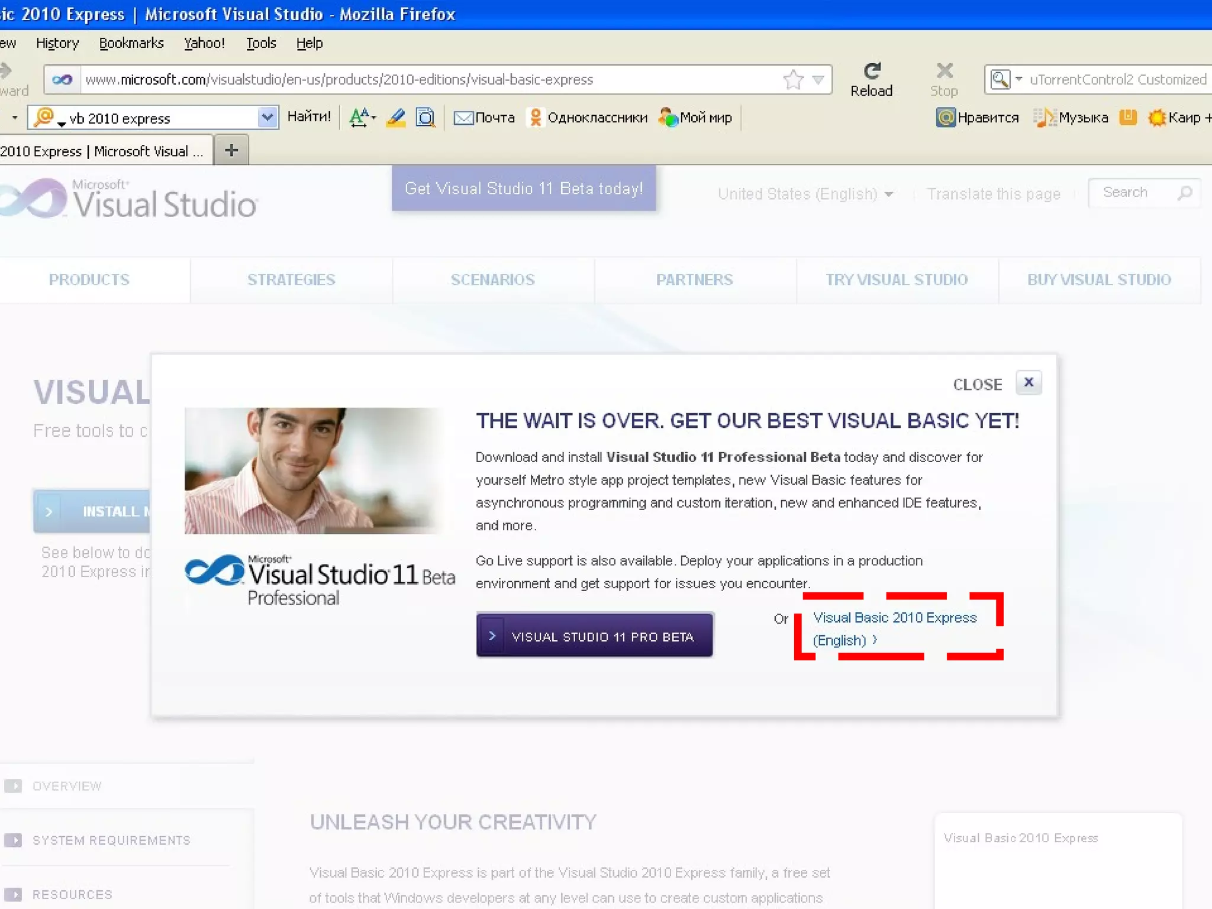
Task: Open the URL bar history dropdown arrow
Action: coord(818,79)
